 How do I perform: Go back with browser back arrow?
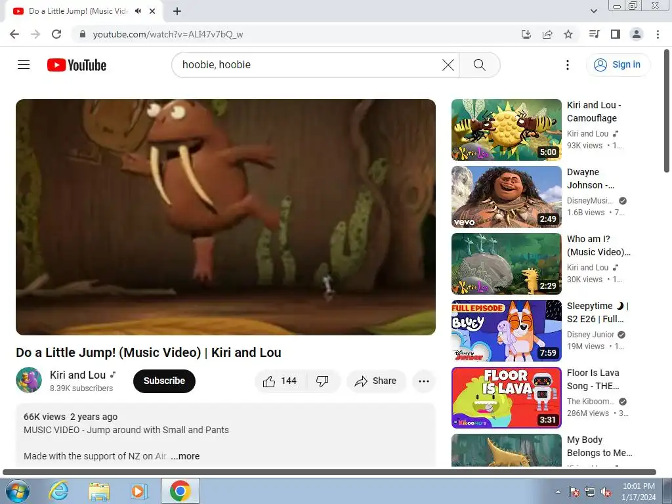(14, 34)
